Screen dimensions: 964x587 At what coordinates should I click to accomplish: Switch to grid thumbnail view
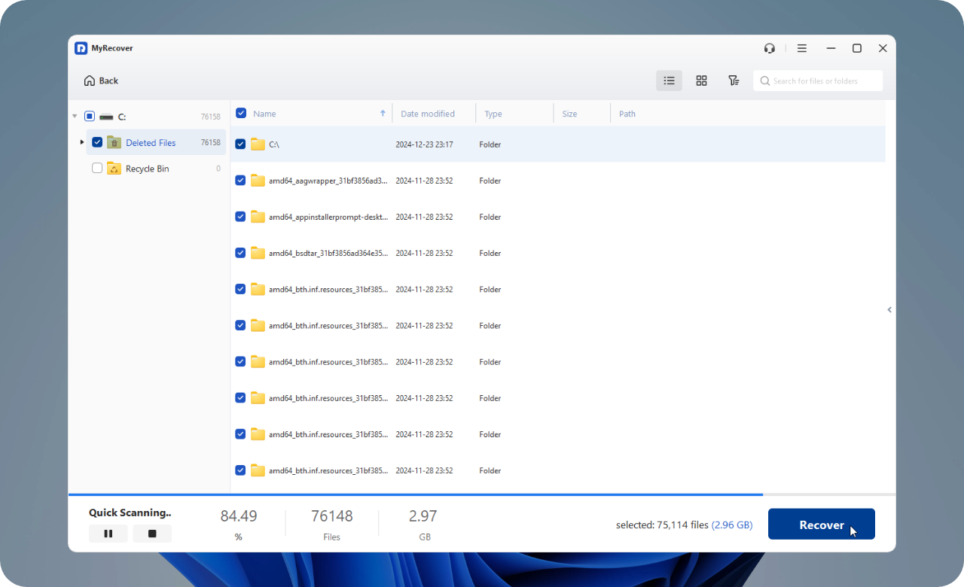click(x=701, y=81)
